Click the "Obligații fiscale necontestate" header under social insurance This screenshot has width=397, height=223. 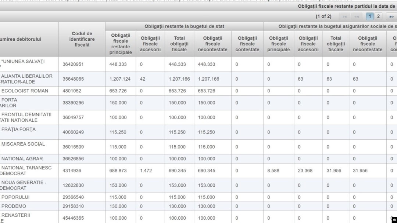tap(368, 44)
